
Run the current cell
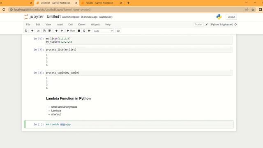point(71,31)
